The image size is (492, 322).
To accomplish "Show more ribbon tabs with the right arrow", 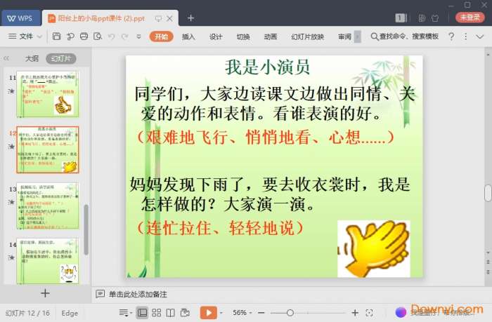I will (357, 36).
